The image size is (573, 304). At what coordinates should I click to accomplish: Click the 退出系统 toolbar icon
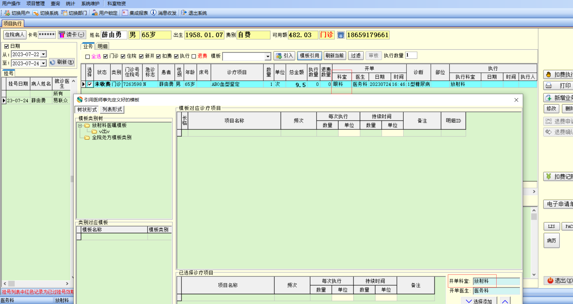(184, 13)
